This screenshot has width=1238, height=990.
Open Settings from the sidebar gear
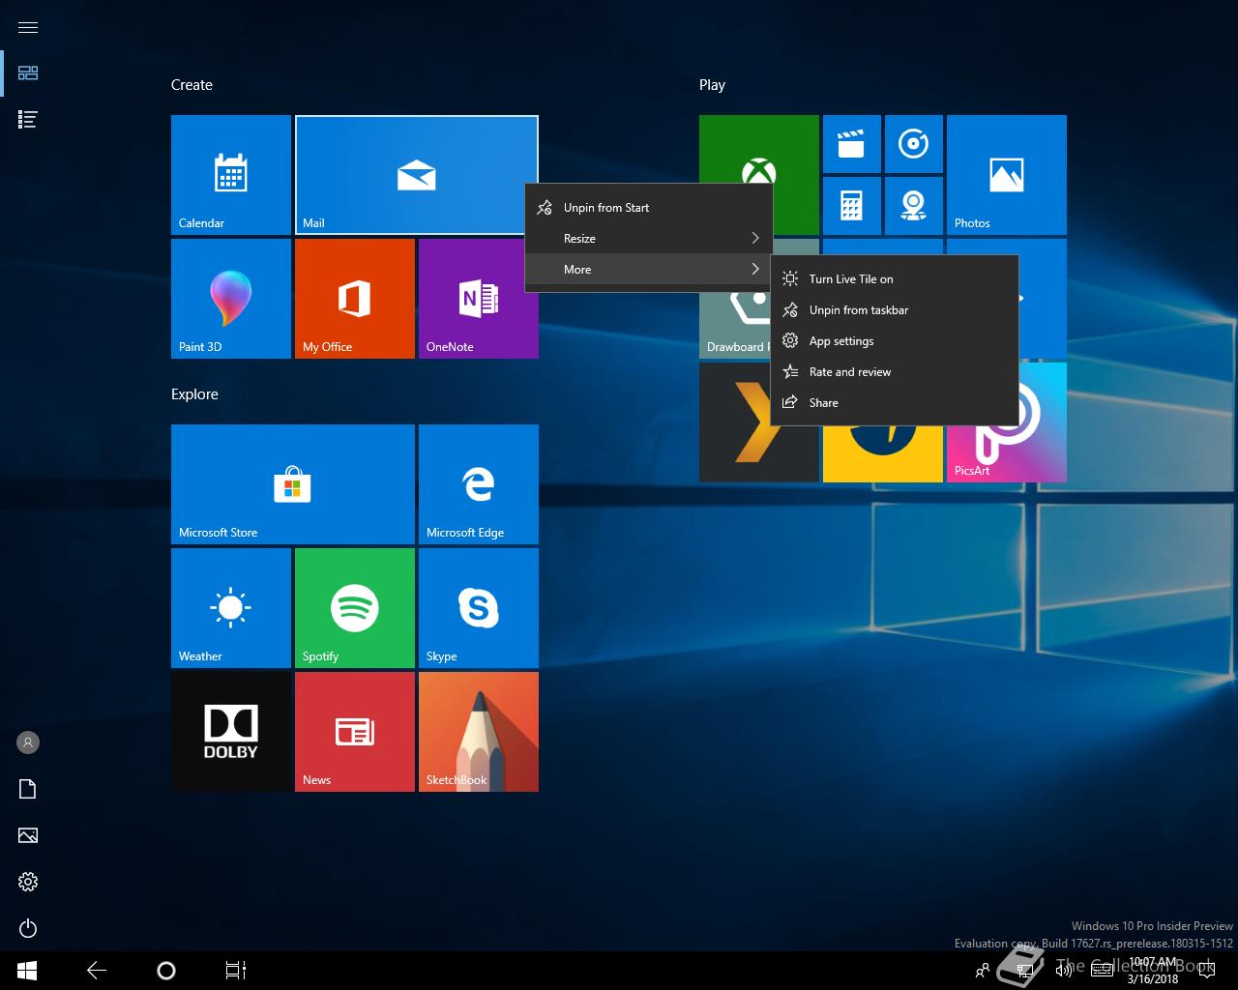pos(28,882)
